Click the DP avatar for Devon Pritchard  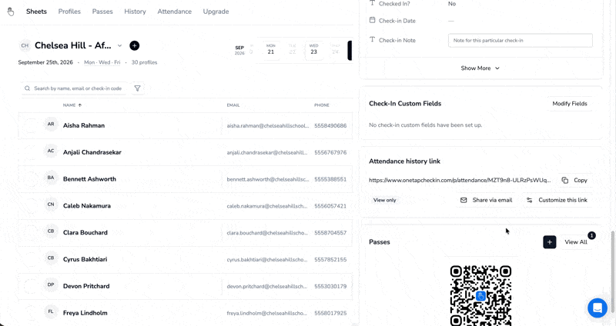(51, 284)
